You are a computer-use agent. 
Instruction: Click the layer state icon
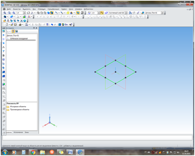pyautogui.click(x=106, y=13)
